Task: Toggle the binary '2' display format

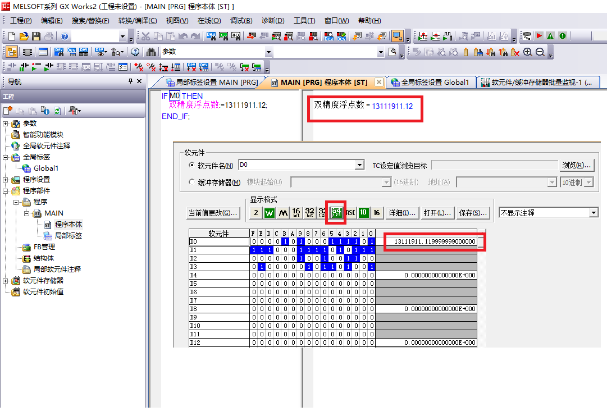Action: coord(256,213)
